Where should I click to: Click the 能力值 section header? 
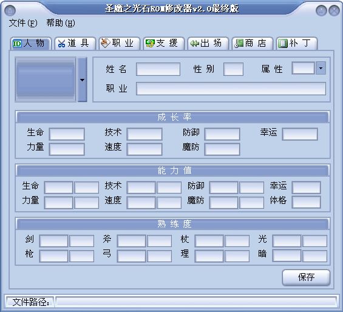pos(173,171)
